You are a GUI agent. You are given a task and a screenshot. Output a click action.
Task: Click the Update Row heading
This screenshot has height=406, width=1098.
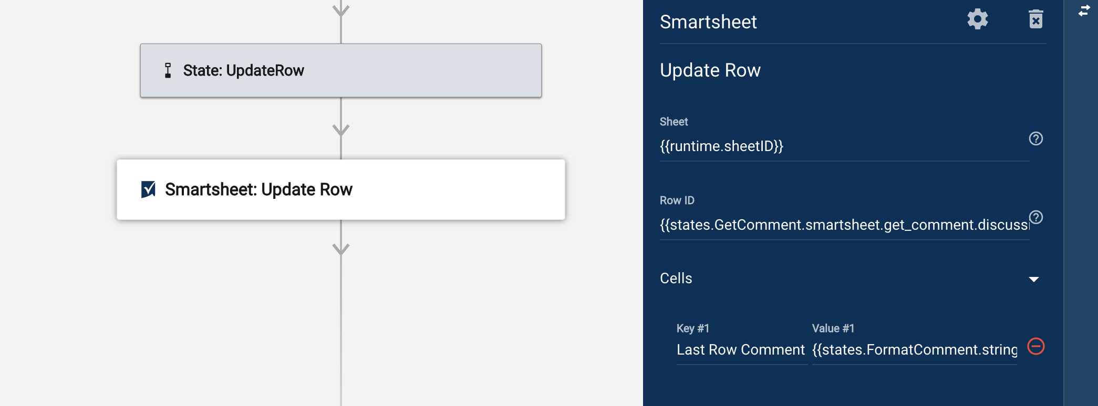[x=710, y=70]
